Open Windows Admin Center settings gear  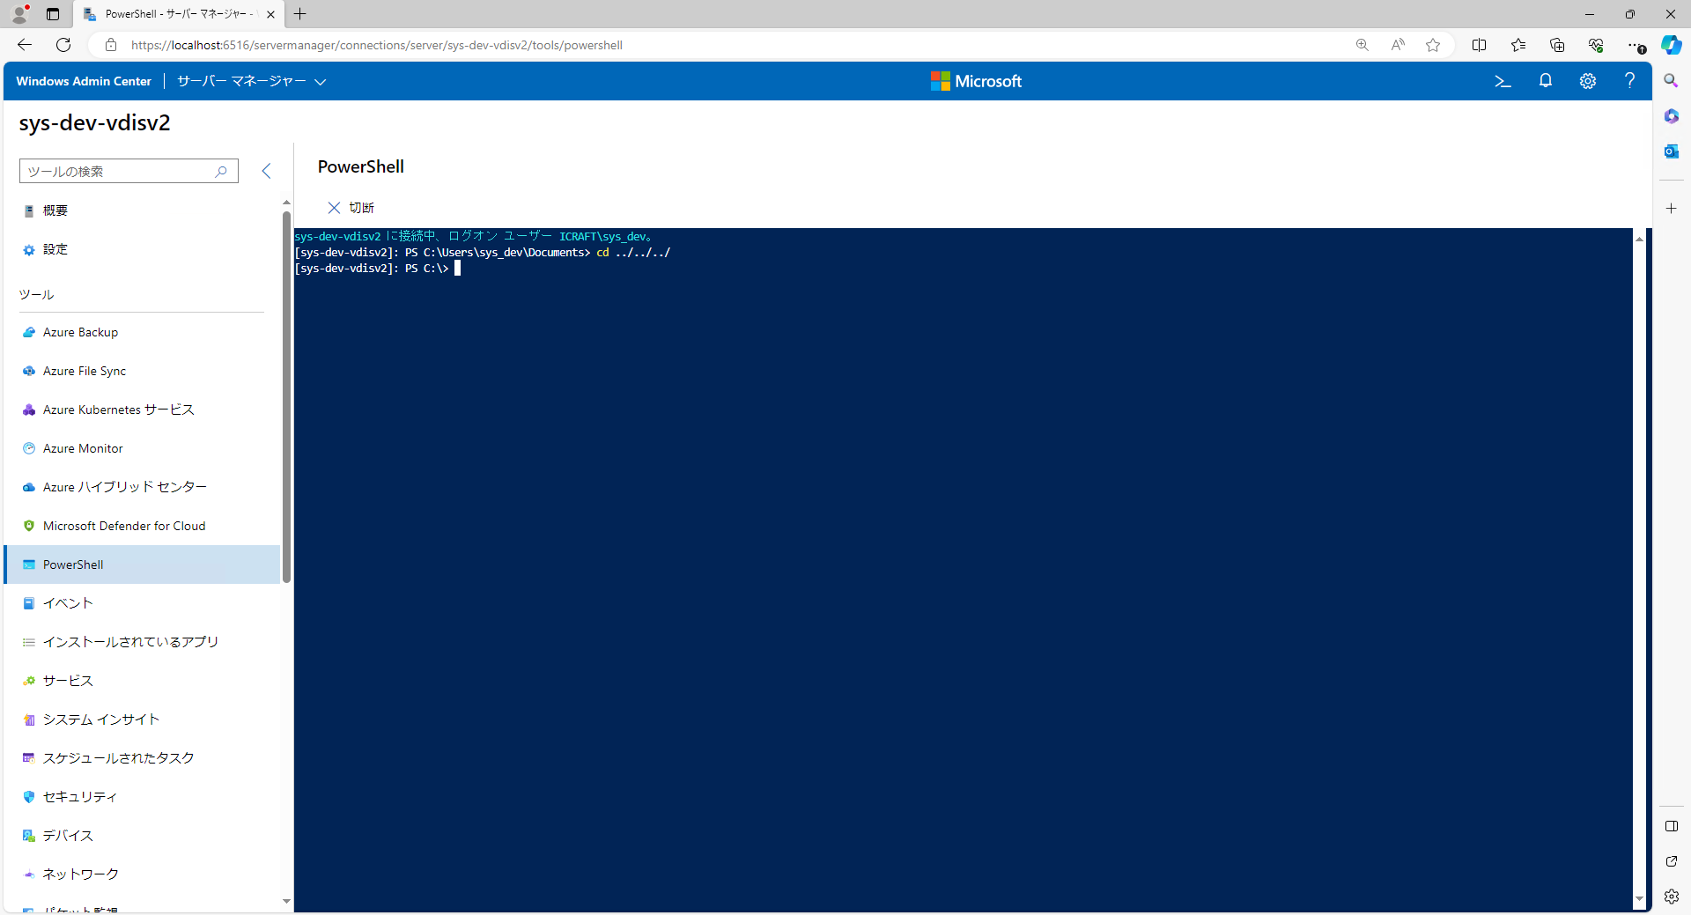[1587, 81]
